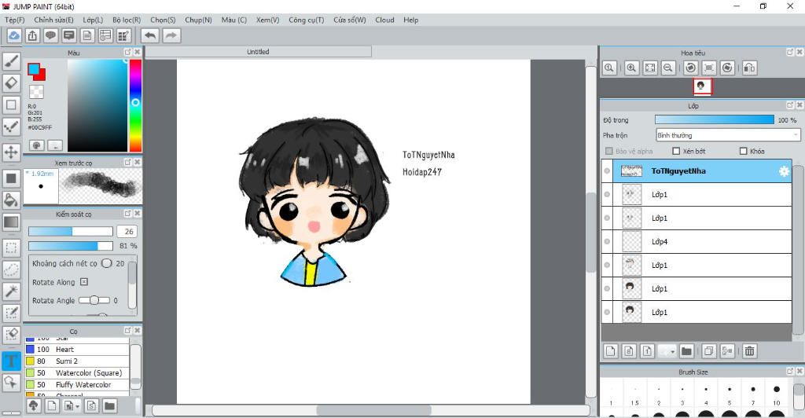The image size is (805, 418).
Task: Select the Lasso selection tool
Action: point(11,269)
